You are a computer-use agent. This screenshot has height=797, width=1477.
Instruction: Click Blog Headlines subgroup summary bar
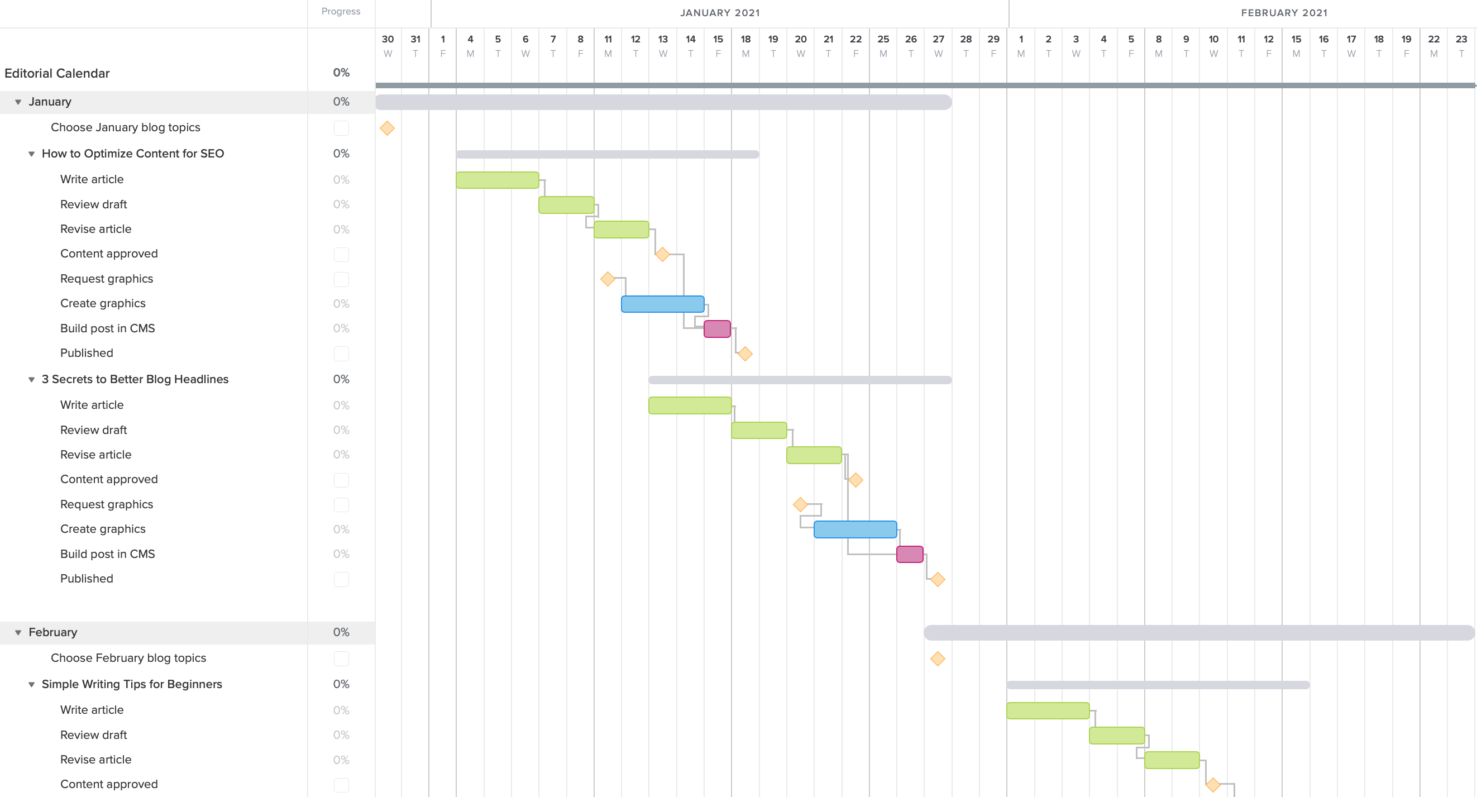click(x=800, y=380)
